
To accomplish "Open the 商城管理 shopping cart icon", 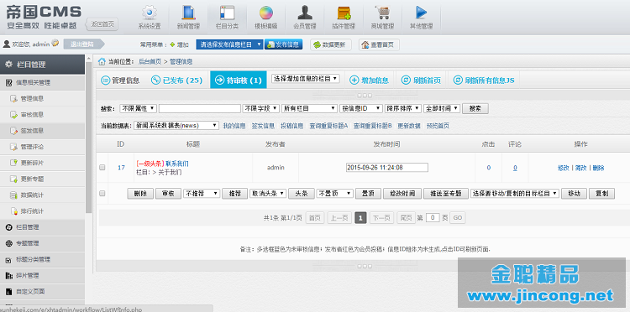I will click(382, 13).
